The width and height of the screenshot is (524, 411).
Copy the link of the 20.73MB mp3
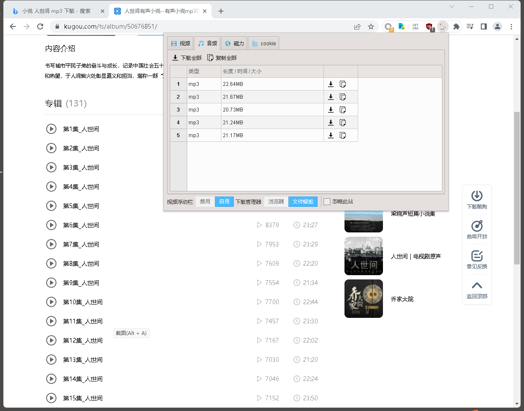pyautogui.click(x=342, y=110)
